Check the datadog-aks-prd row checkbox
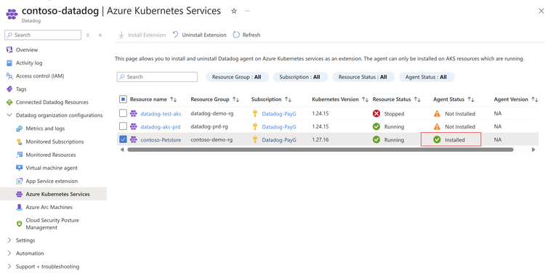The width and height of the screenshot is (545, 273). [x=123, y=126]
